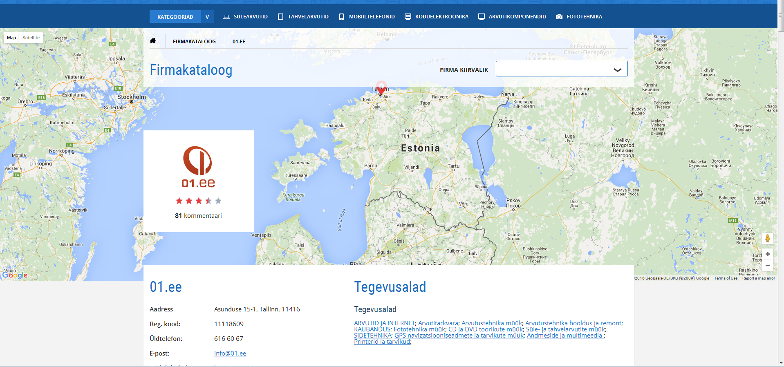Open the Sülearvutid menu item
The height and width of the screenshot is (367, 784).
pyautogui.click(x=246, y=17)
